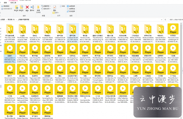The image size is (183, 119).
Task: Click Paste shortcut (粘贴快捷方式) in ribbon
Action: tap(7, 9)
